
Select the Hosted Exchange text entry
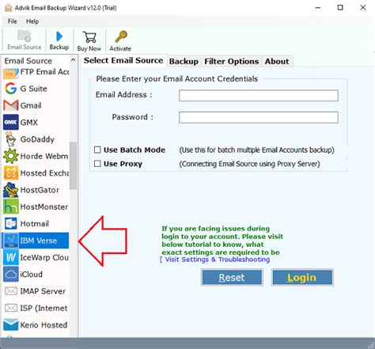[44, 173]
